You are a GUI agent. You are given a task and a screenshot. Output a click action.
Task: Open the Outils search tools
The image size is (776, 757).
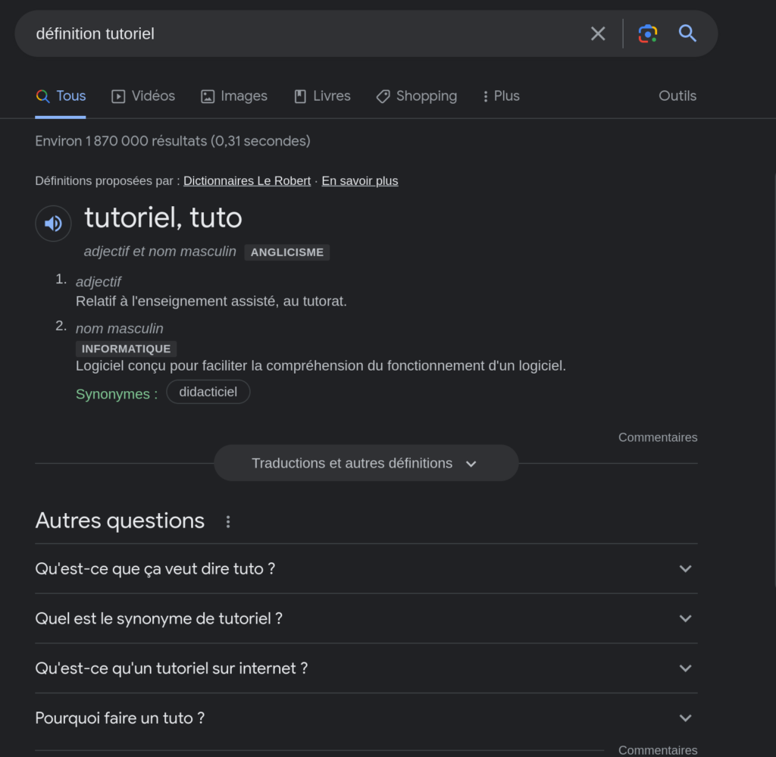(677, 96)
